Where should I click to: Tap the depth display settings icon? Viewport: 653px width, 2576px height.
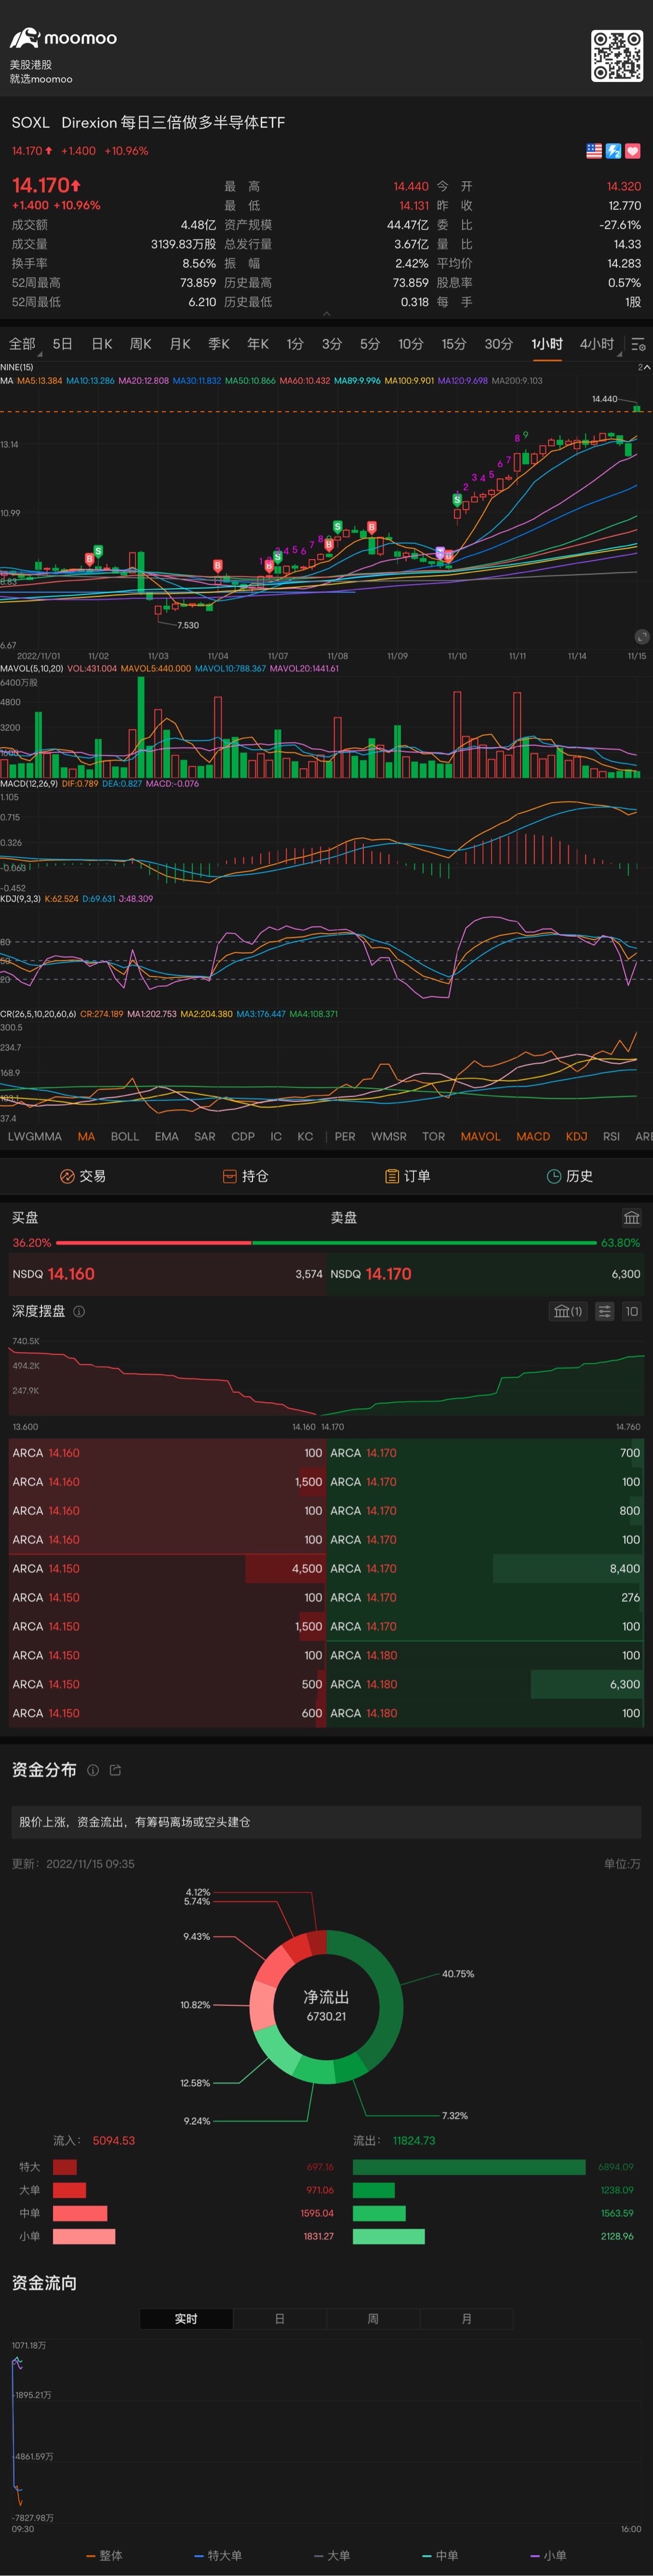point(605,1311)
